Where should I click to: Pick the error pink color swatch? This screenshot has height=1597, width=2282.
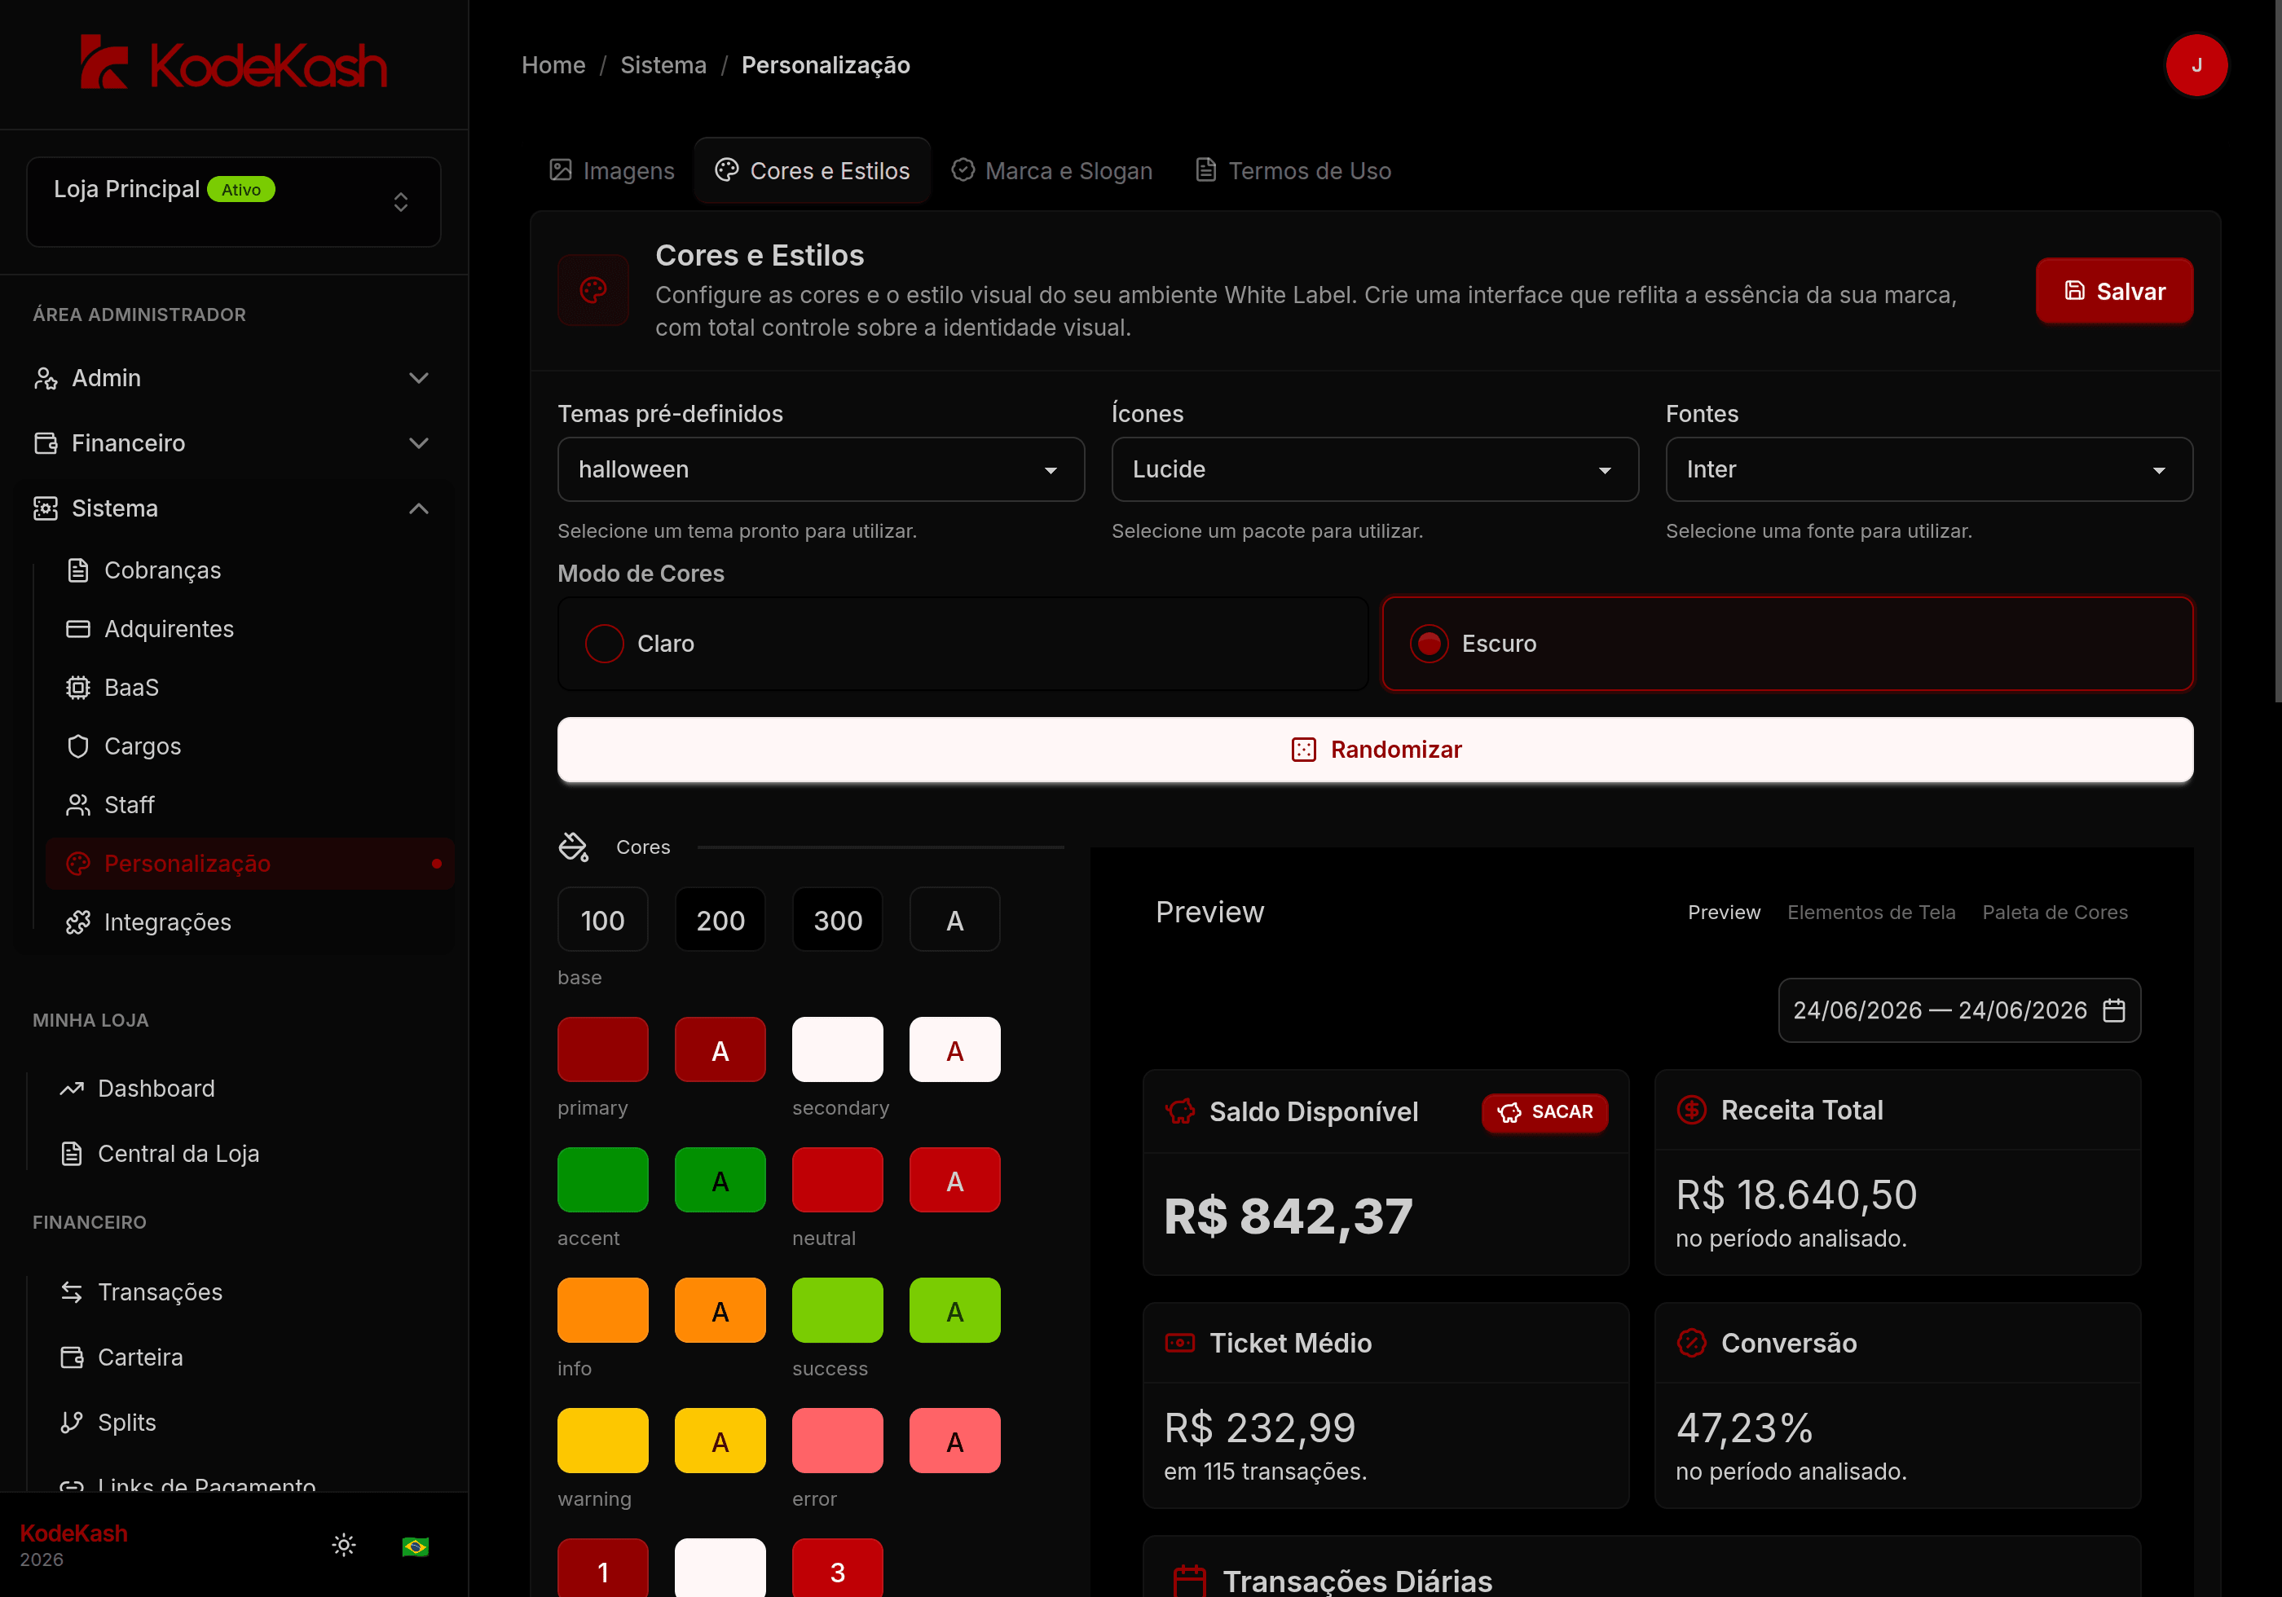click(x=837, y=1440)
